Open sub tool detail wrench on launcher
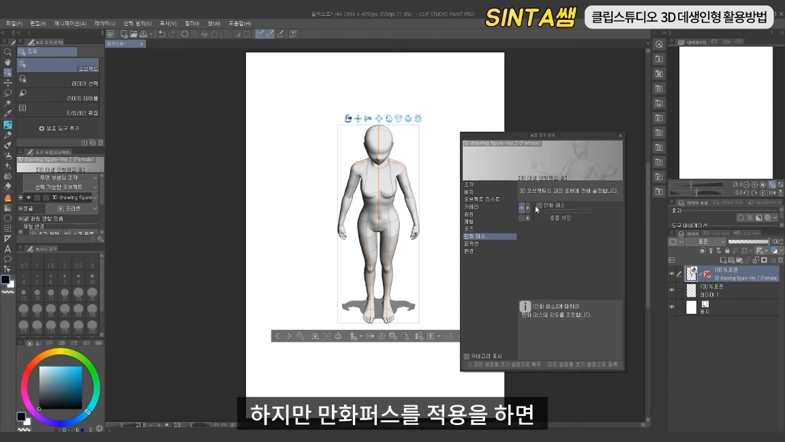 click(x=301, y=336)
